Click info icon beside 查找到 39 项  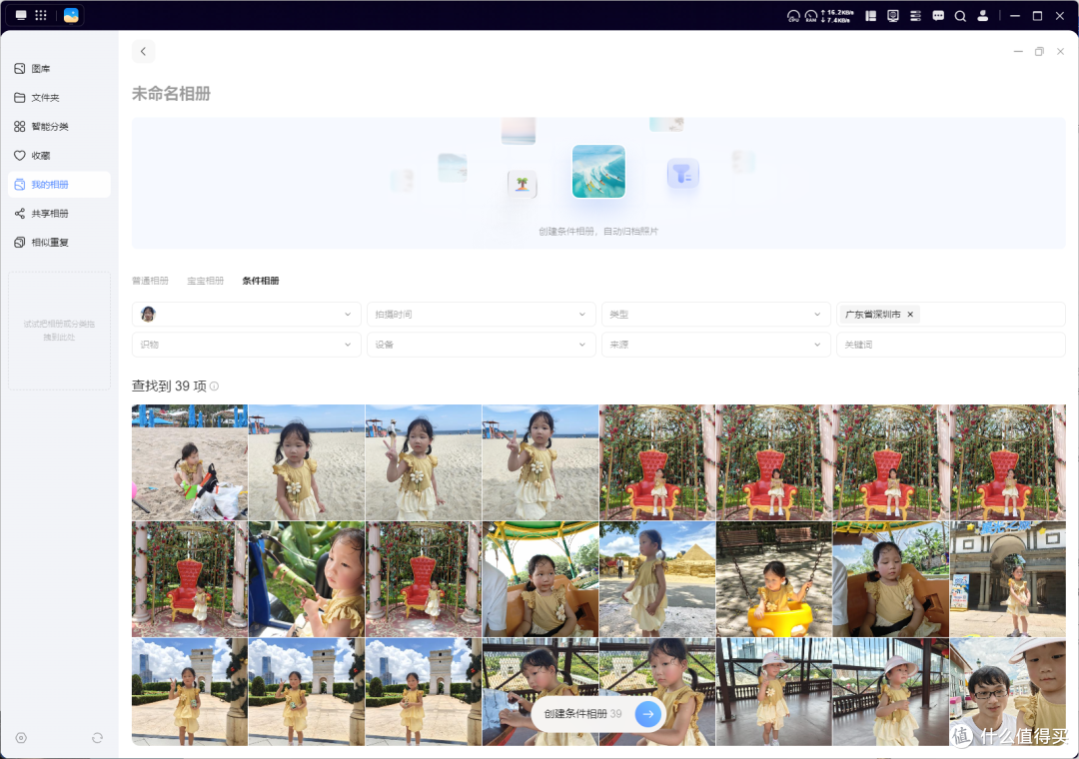pos(215,386)
